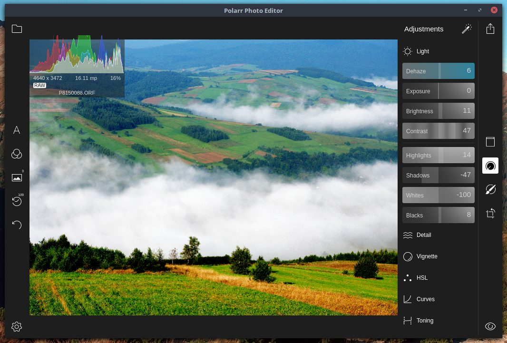This screenshot has width=507, height=343.
Task: Maximize the Polarr Photo Editor window
Action: [x=480, y=10]
